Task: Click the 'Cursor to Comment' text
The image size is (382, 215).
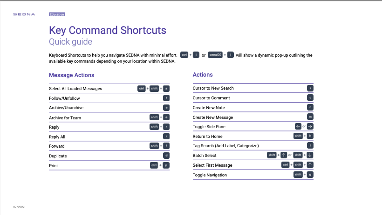Action: [211, 98]
